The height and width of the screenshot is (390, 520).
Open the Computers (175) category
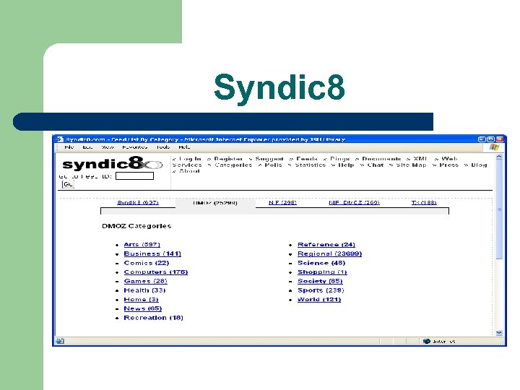click(156, 272)
